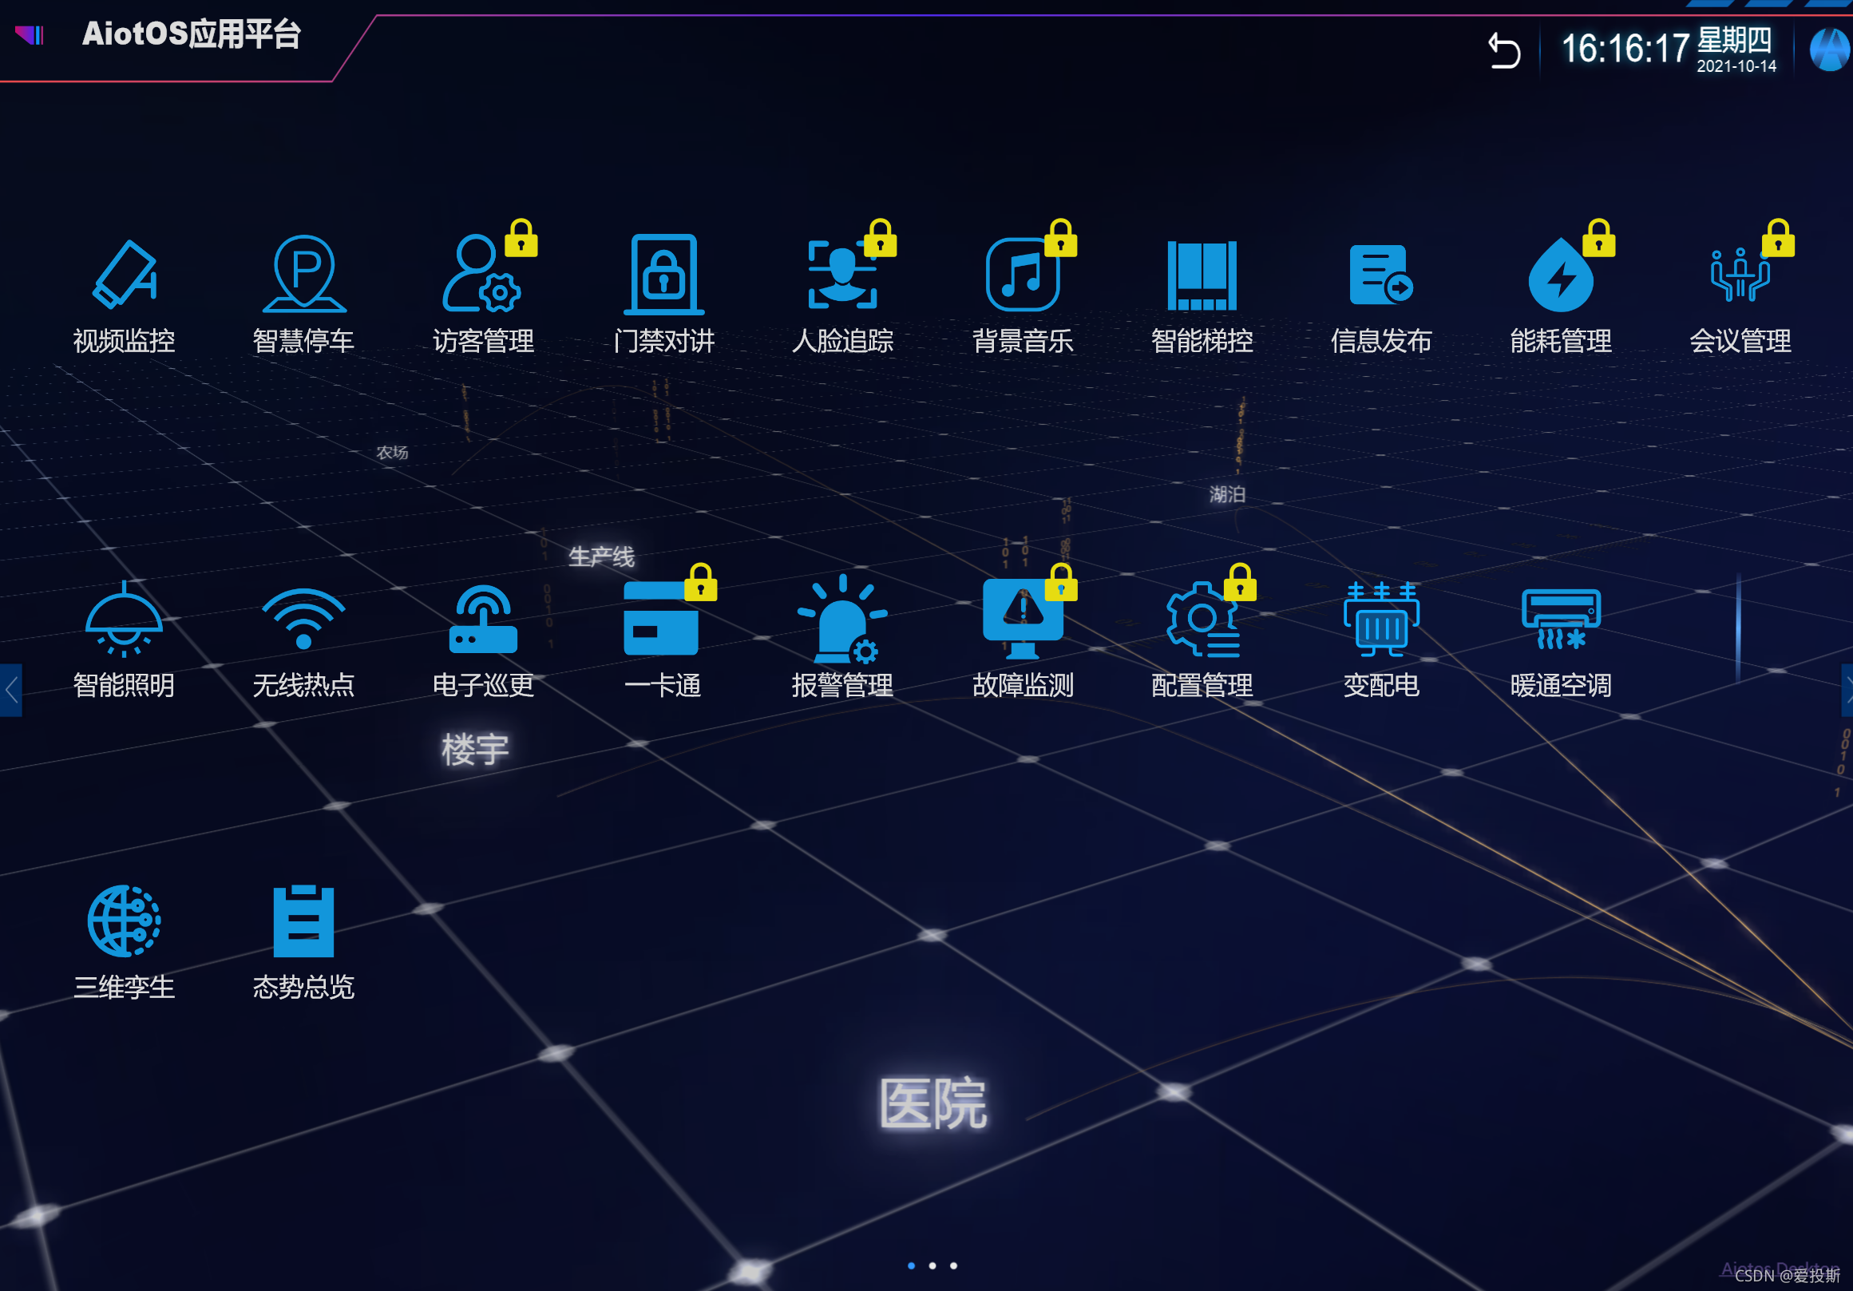Select the first page indicator dot
This screenshot has height=1291, width=1853.
point(911,1265)
